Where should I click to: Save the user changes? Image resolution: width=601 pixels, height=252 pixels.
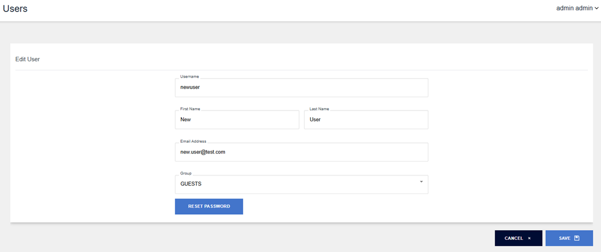coord(569,238)
